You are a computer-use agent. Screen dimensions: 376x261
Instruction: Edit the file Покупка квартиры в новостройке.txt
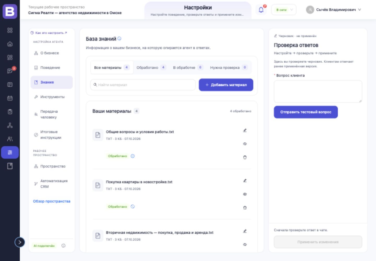point(245,181)
